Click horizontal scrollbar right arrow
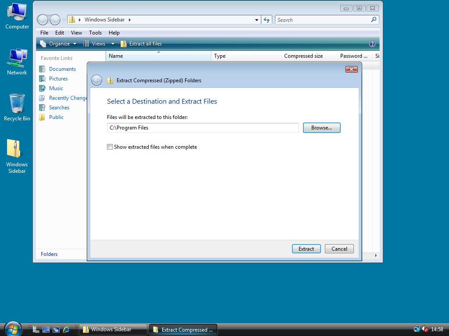Image resolution: width=449 pixels, height=336 pixels. (x=376, y=255)
